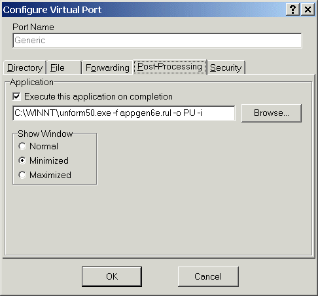The image size is (318, 296).
Task: Switch to the Directory tab
Action: tap(25, 67)
